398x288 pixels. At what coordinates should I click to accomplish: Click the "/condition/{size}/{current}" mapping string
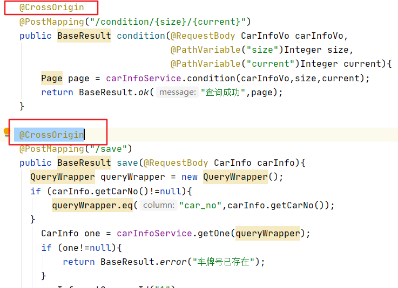pyautogui.click(x=167, y=22)
